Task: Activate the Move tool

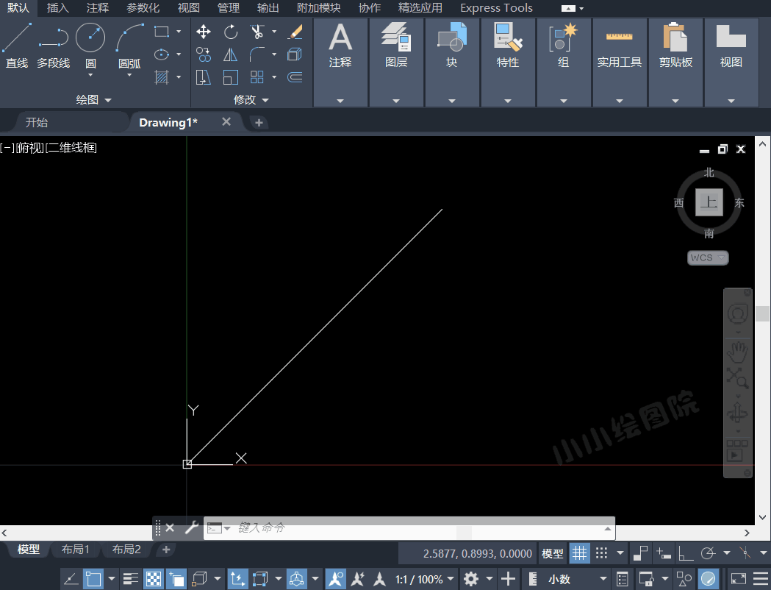Action: tap(204, 32)
